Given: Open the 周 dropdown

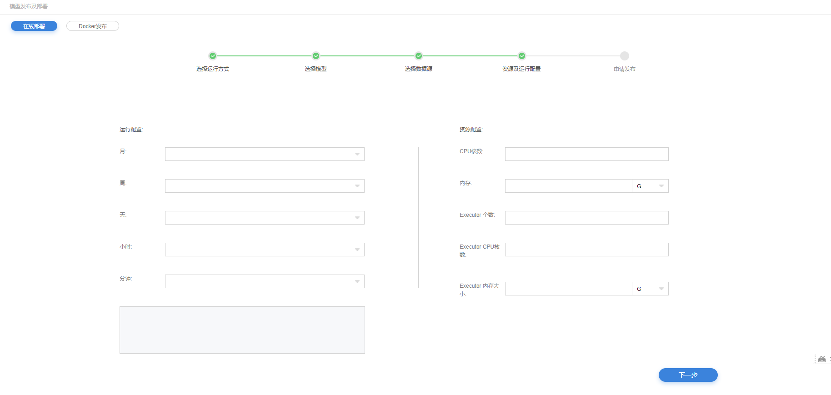Looking at the screenshot, I should 265,186.
